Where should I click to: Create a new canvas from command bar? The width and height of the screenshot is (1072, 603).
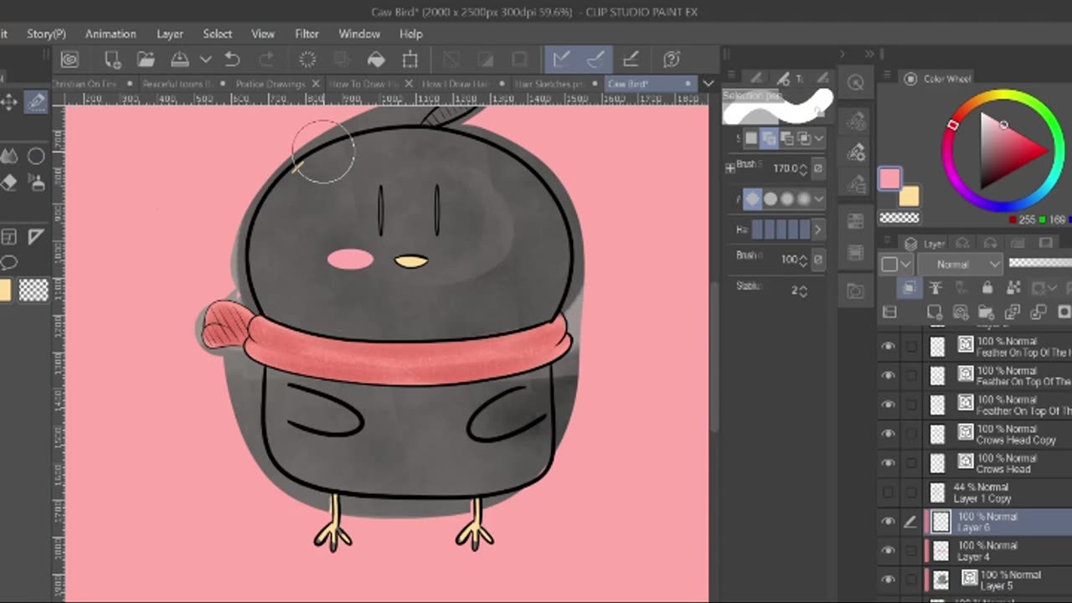point(112,59)
